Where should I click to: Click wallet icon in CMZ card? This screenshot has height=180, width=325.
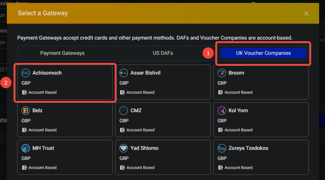pyautogui.click(x=122, y=130)
